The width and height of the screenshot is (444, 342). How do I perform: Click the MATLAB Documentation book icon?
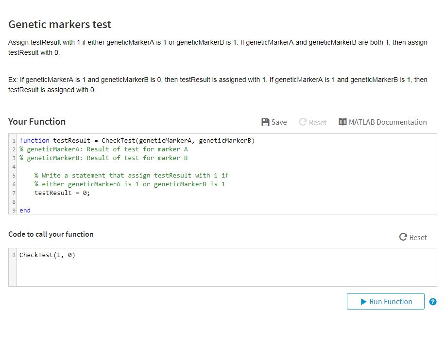pos(342,122)
